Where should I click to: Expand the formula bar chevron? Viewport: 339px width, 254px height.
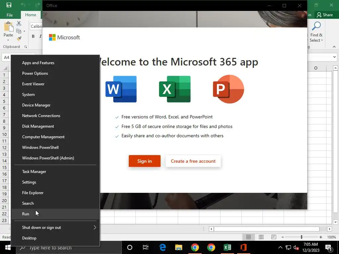[x=334, y=57]
